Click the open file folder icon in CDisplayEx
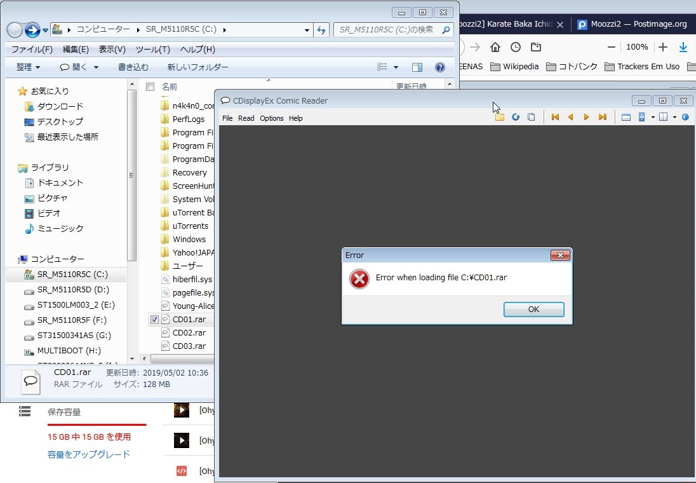 500,118
